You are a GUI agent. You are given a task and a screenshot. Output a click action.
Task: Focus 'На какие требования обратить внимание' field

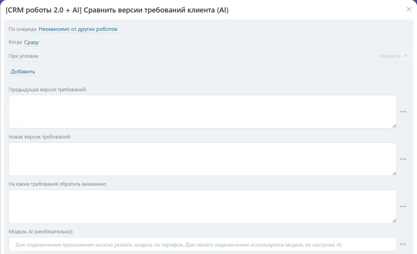pos(203,206)
